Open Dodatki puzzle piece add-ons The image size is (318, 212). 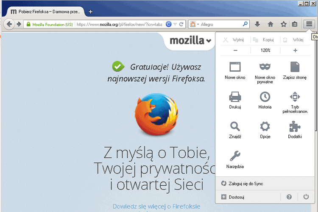pyautogui.click(x=295, y=126)
